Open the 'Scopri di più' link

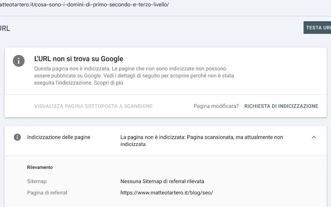click(x=108, y=83)
